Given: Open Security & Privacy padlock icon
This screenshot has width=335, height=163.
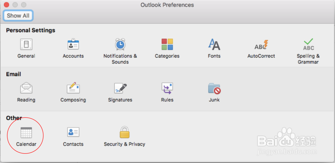Looking at the screenshot, I should click(x=124, y=133).
